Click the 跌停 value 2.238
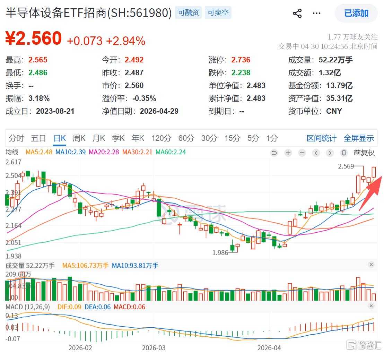The width and height of the screenshot is (384, 353). (x=241, y=73)
